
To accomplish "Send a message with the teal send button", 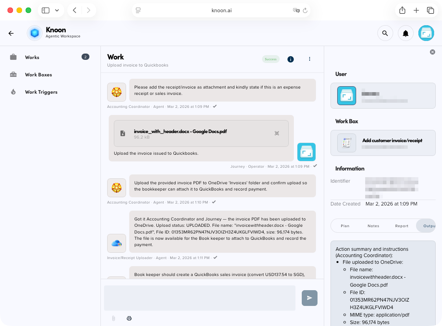I will pos(309,298).
